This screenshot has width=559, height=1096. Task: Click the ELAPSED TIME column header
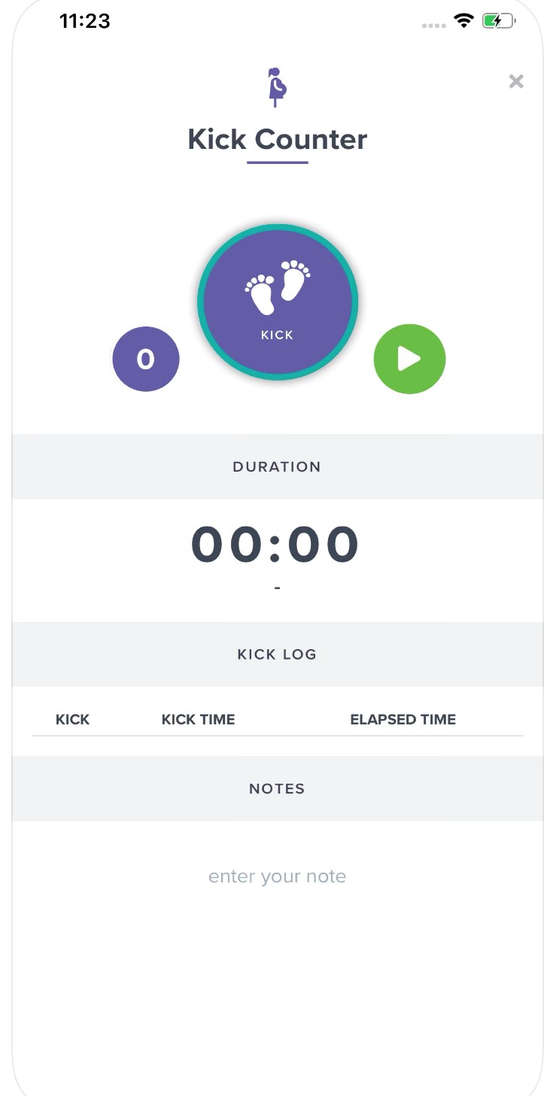point(403,719)
